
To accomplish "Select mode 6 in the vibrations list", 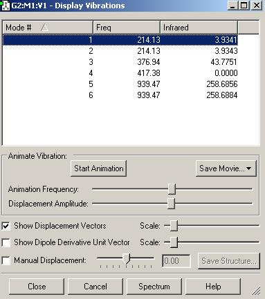I will coord(120,95).
